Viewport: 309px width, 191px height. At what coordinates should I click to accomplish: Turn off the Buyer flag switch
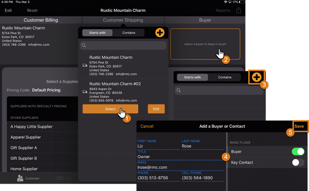(x=298, y=151)
